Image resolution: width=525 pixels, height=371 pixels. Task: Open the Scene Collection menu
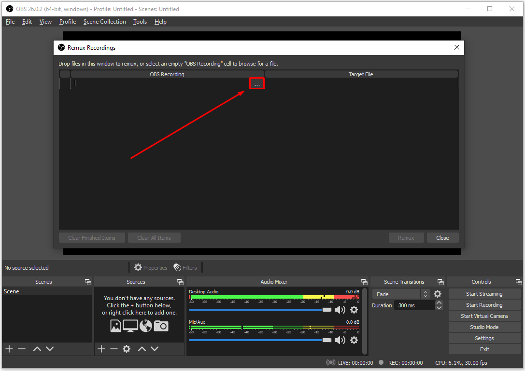pyautogui.click(x=104, y=22)
